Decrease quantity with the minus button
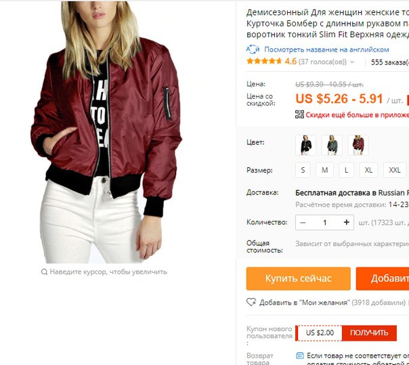 click(x=303, y=223)
